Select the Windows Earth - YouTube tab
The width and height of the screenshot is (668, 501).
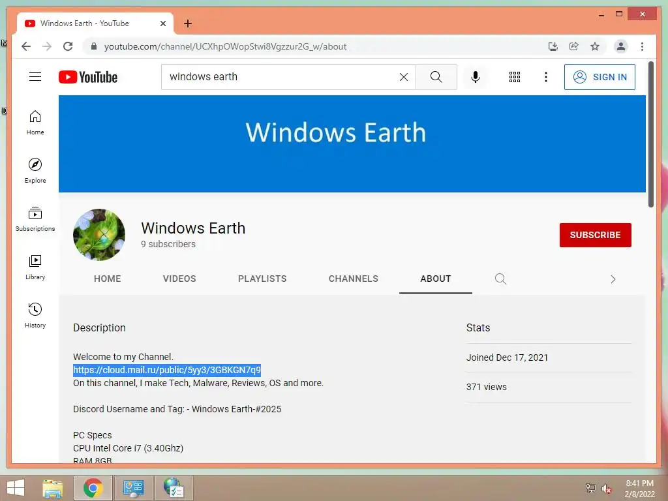click(95, 23)
